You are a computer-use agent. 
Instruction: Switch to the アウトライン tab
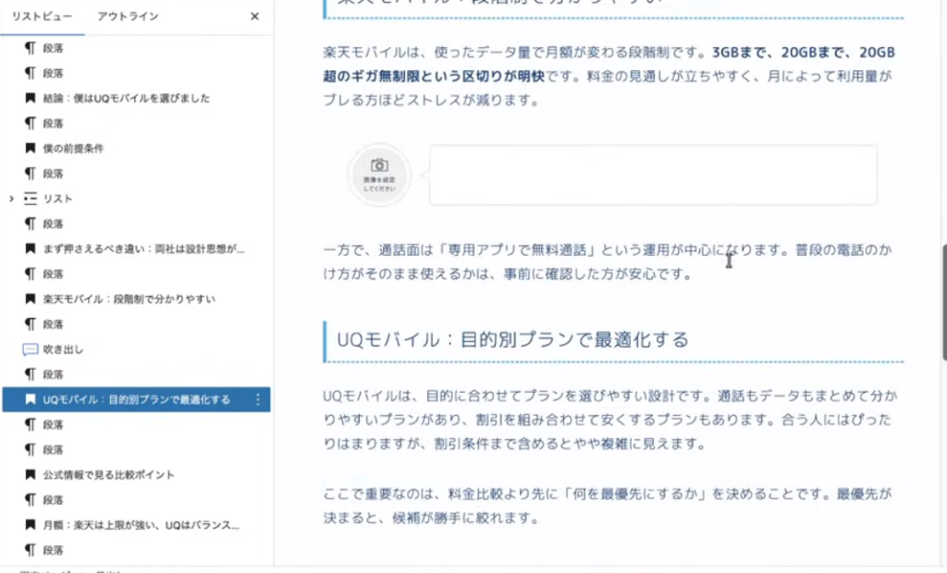128,17
